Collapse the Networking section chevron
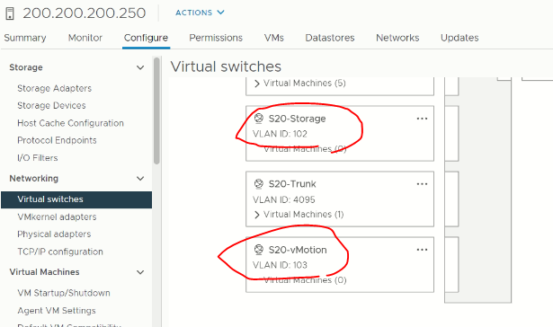The image size is (553, 327). coord(140,178)
